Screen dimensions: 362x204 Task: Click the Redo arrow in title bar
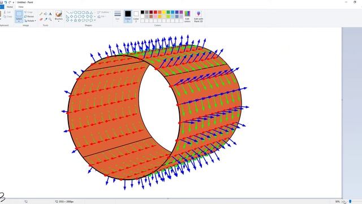[10, 2]
